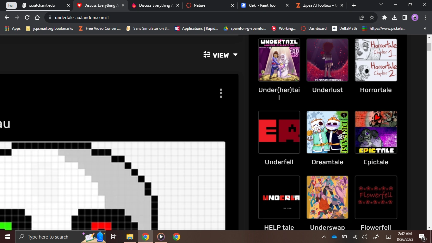Click the Chrome profile avatar icon
This screenshot has height=243, width=432.
(415, 17)
